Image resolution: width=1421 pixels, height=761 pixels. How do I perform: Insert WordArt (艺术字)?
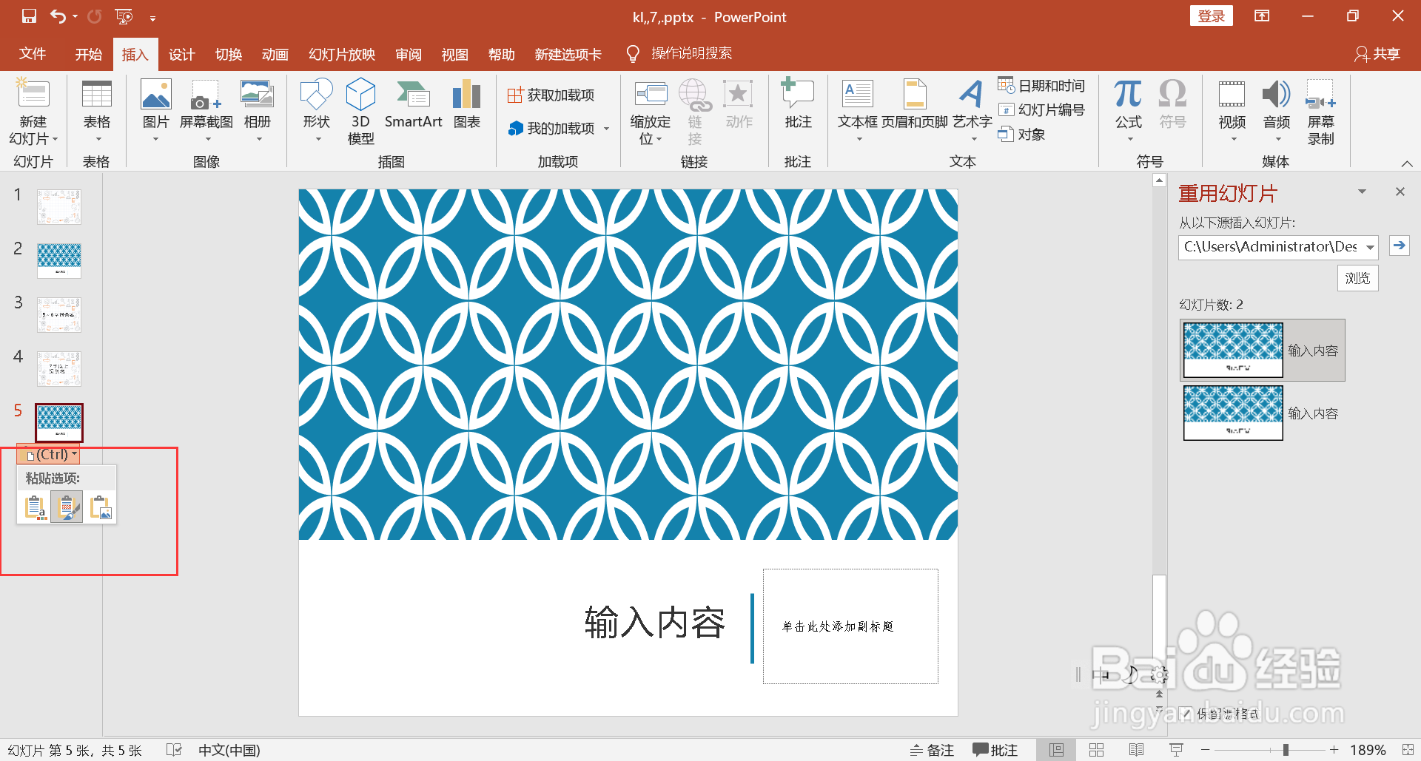972,111
